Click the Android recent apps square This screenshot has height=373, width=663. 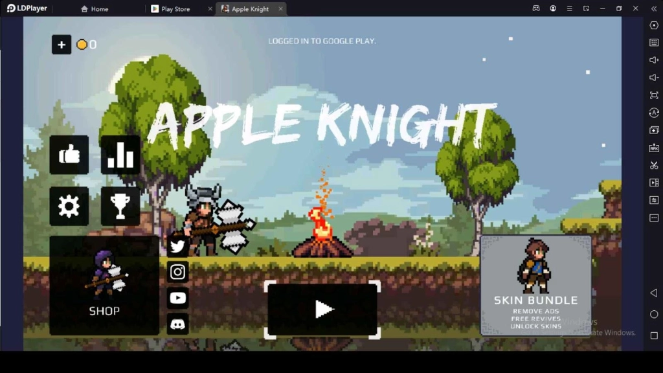click(x=654, y=335)
